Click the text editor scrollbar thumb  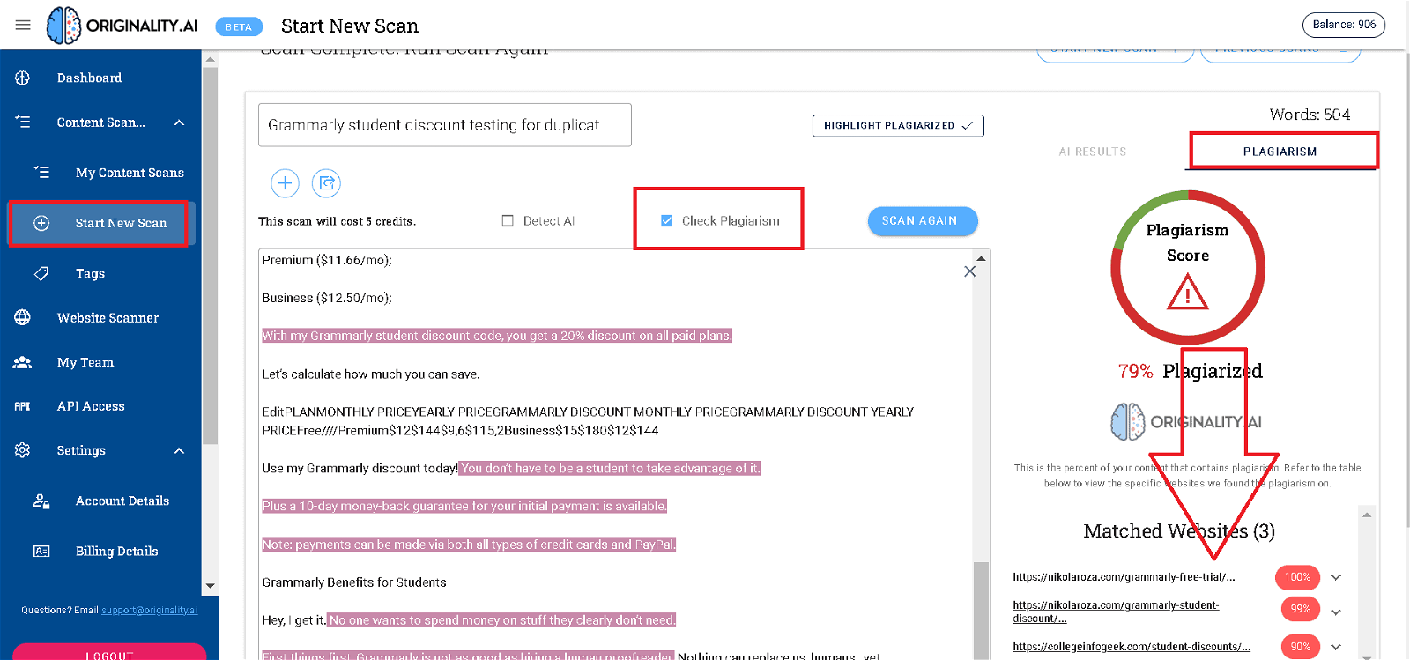(982, 610)
